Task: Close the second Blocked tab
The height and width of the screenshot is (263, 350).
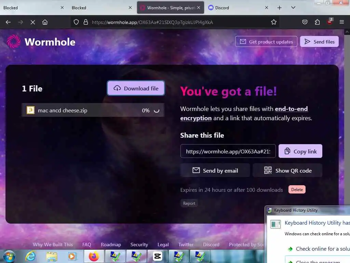Action: point(130,8)
